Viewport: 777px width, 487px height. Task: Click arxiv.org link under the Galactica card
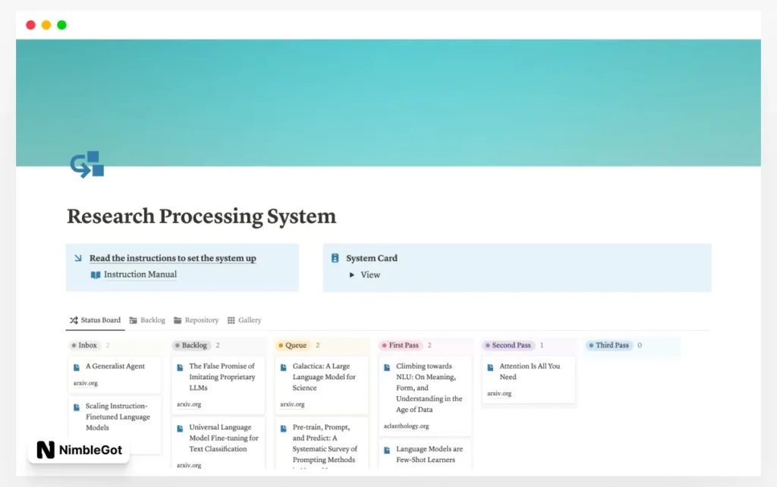coord(292,404)
